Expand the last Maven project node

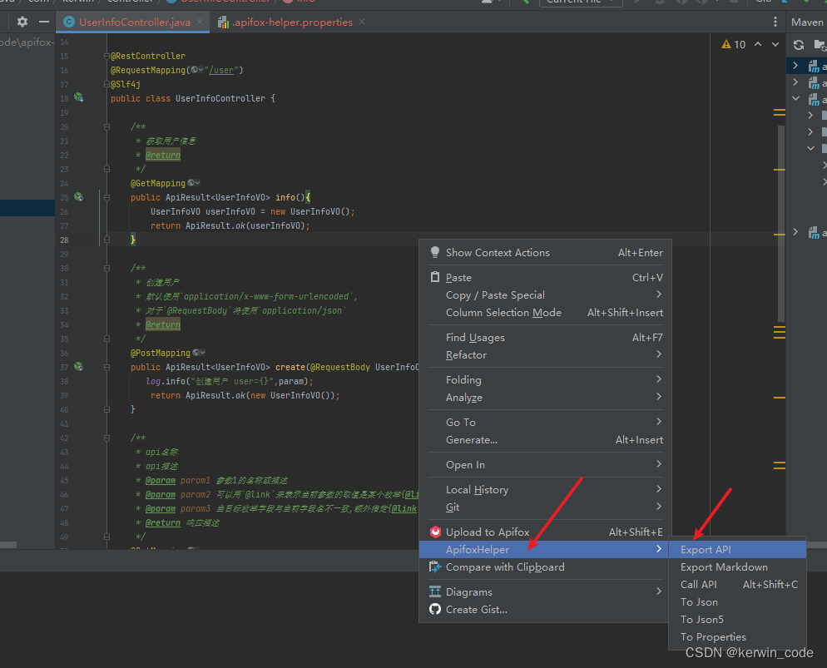796,231
